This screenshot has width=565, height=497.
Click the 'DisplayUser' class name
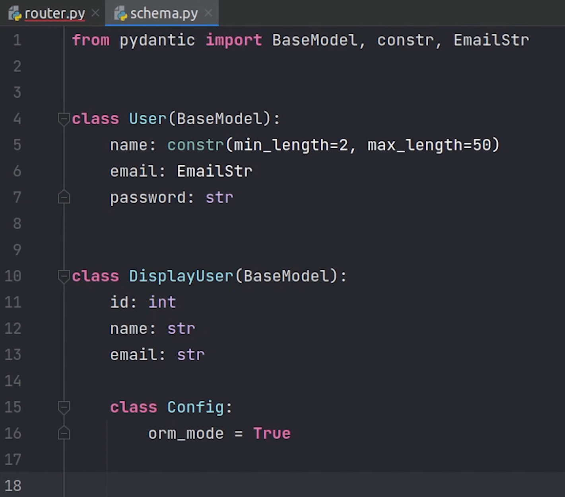coord(181,276)
